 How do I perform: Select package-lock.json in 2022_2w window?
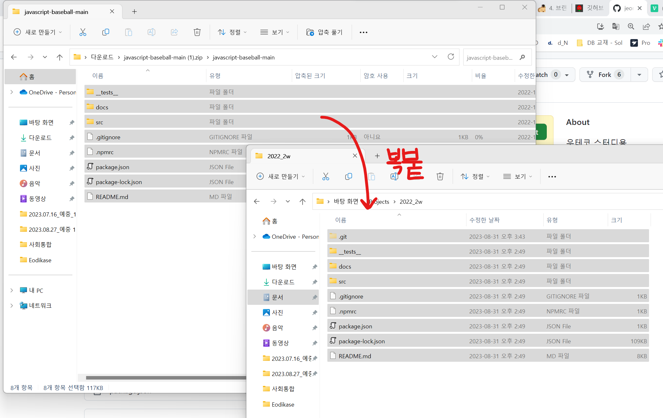coord(488,341)
